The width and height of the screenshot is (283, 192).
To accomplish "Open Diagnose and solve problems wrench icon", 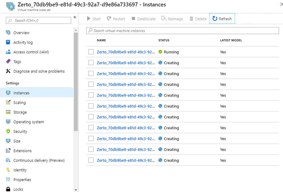I will pos(8,71).
